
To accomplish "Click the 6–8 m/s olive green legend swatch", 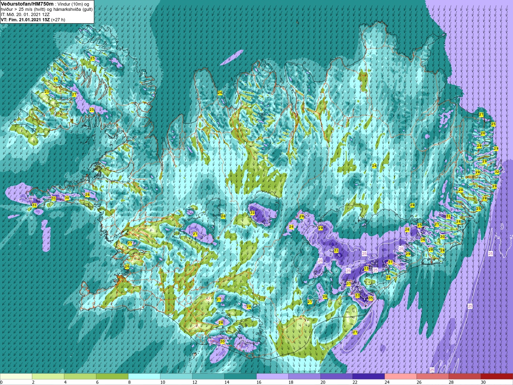I will tap(112, 377).
